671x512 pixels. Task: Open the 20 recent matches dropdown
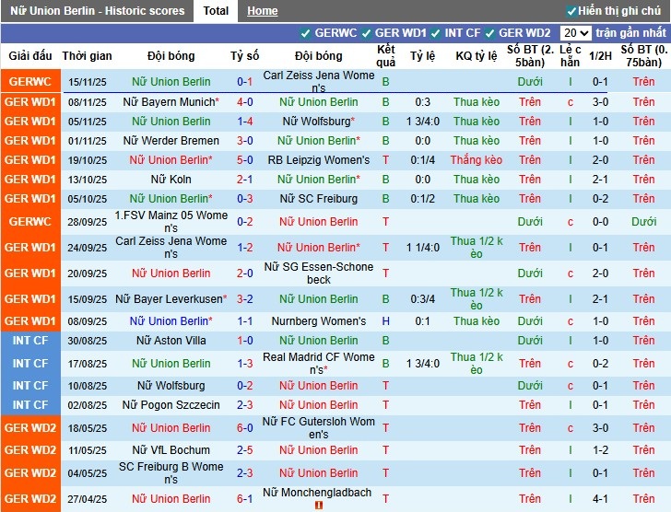coord(576,33)
